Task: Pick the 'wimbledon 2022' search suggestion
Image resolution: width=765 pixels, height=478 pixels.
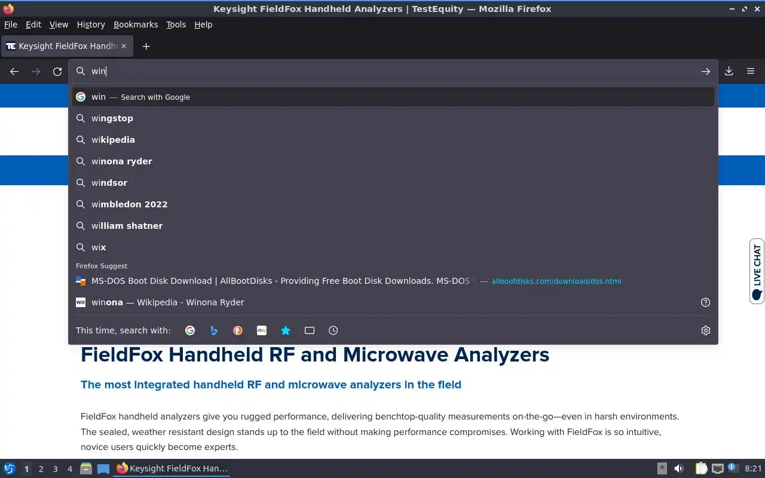Action: tap(393, 204)
